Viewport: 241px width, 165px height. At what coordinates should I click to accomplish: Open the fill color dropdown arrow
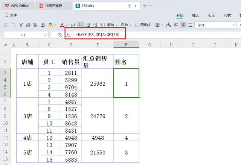[55, 25]
